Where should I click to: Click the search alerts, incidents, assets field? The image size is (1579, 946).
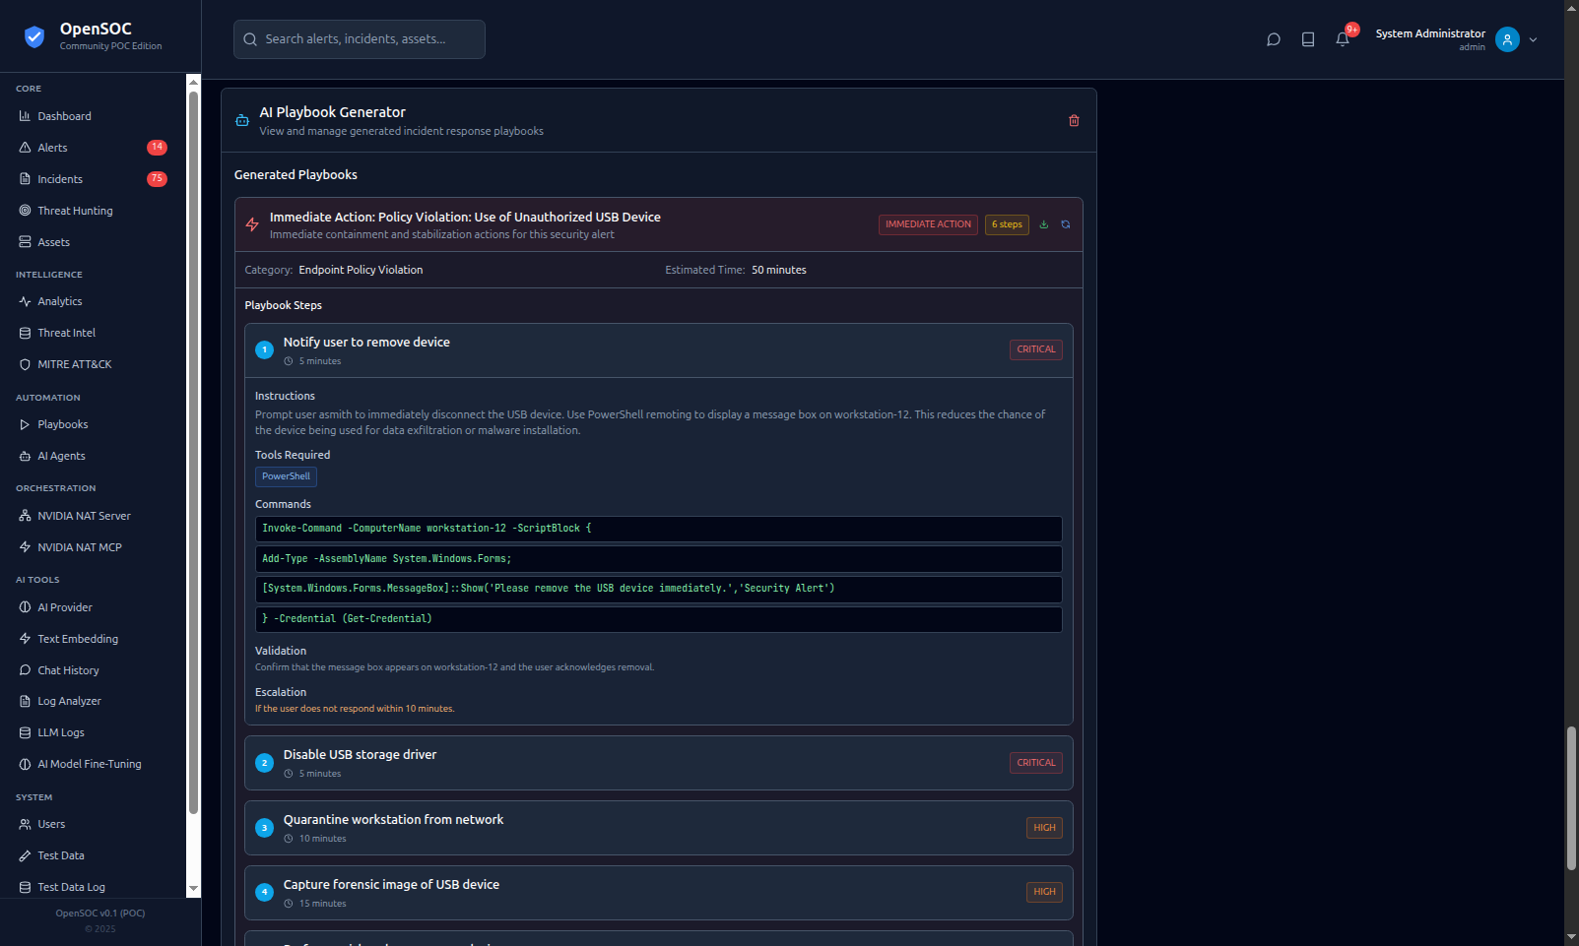coord(360,39)
